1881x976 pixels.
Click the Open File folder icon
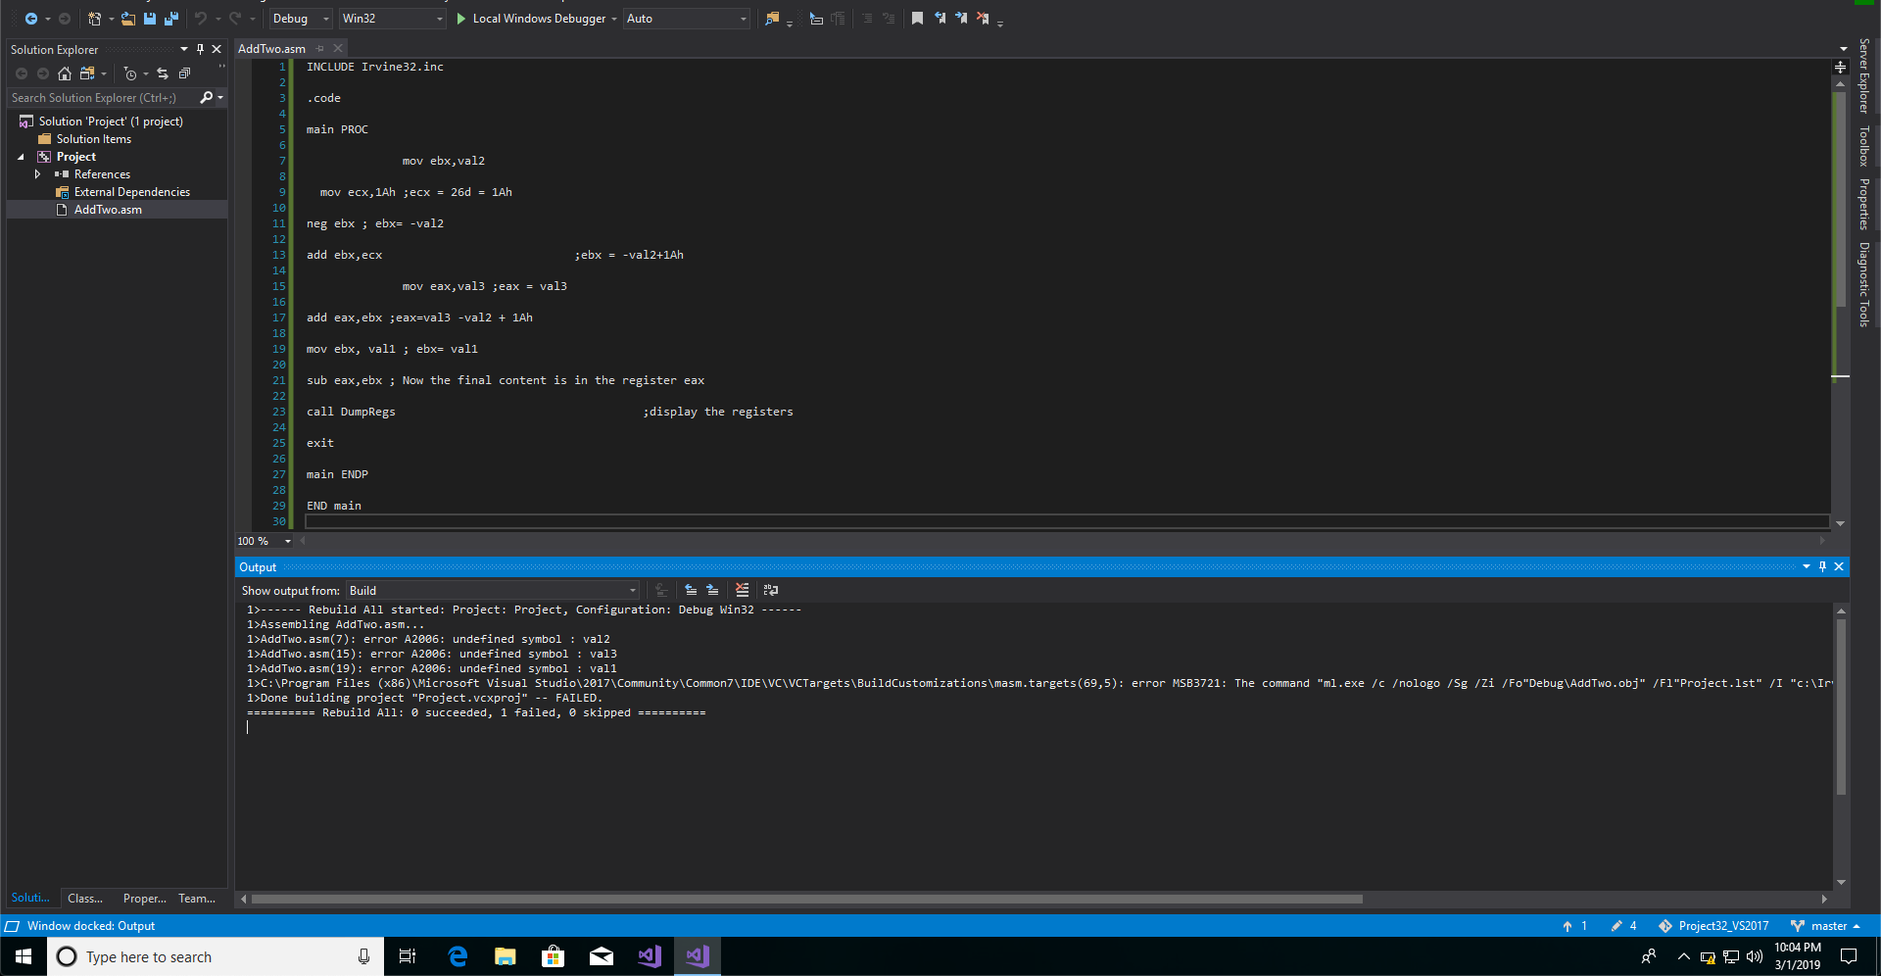pyautogui.click(x=127, y=19)
